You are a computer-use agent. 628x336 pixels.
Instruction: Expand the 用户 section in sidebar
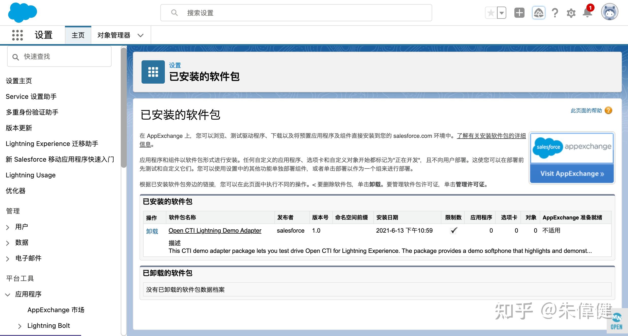pos(8,227)
